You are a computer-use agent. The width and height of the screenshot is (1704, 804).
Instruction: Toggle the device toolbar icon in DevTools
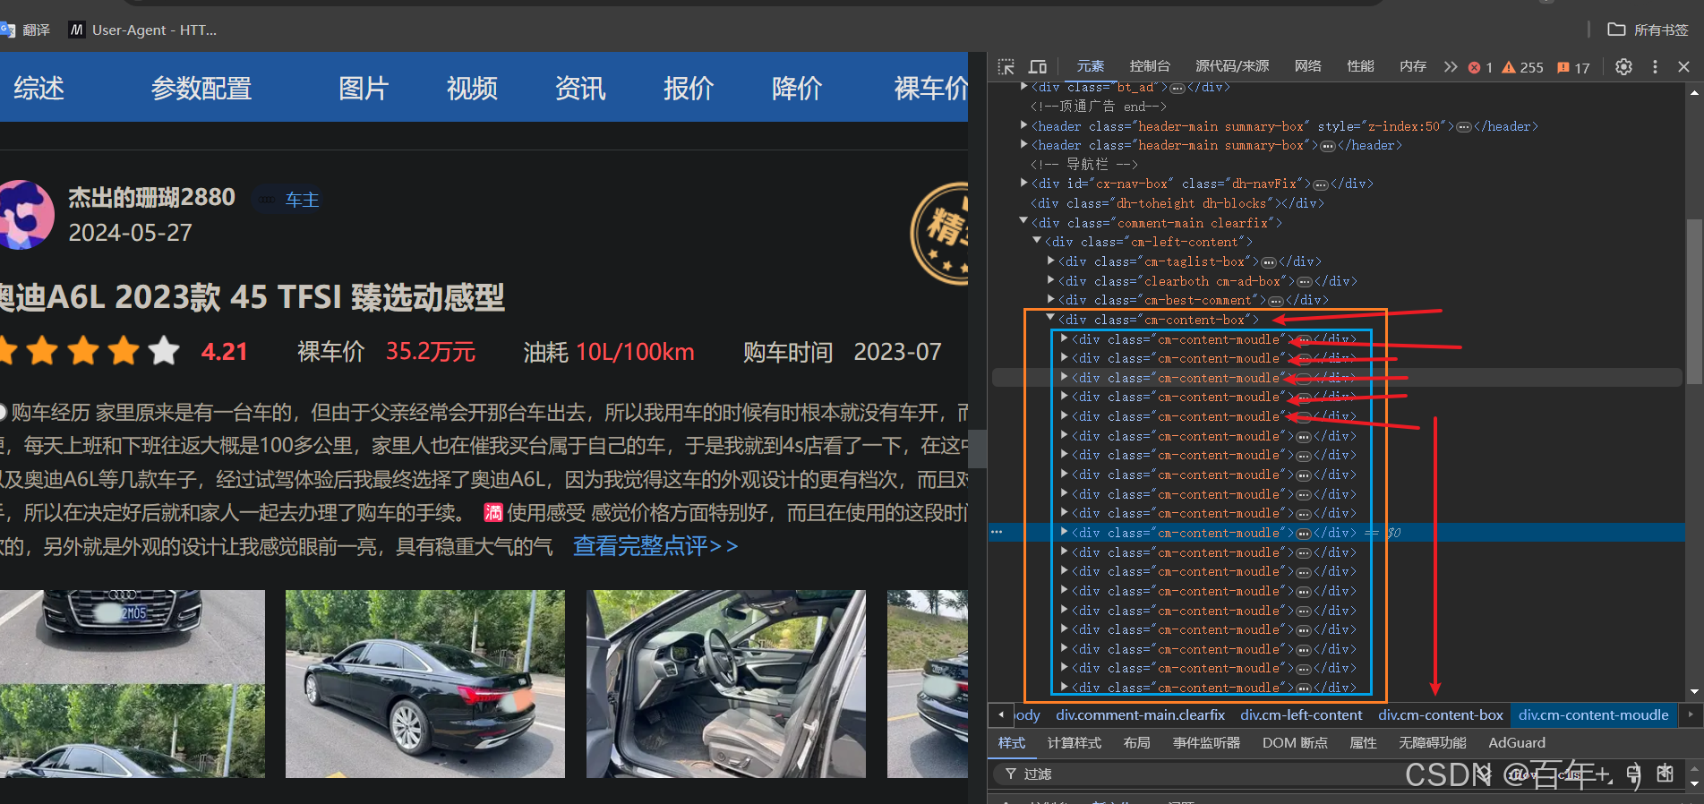point(1038,67)
